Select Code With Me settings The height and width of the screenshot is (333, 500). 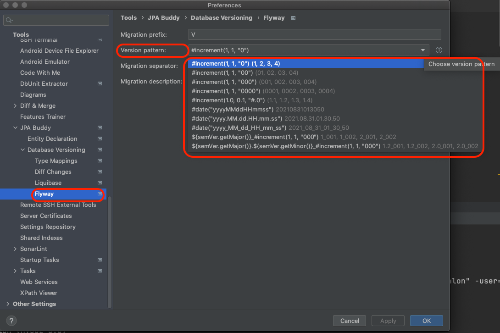click(40, 73)
